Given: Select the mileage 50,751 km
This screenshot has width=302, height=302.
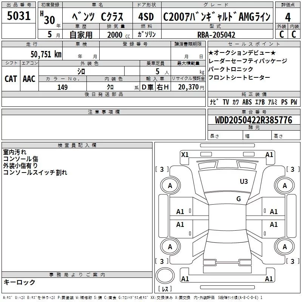Looking at the screenshot, I should click(x=46, y=54).
